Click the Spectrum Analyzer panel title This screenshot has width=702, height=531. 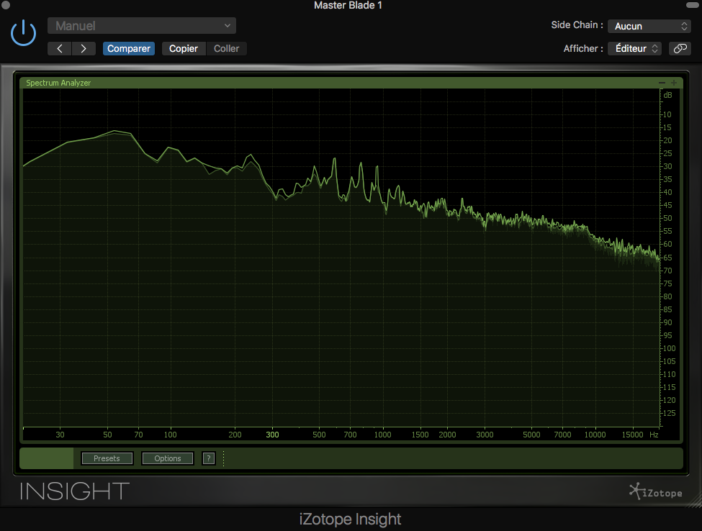click(x=58, y=83)
